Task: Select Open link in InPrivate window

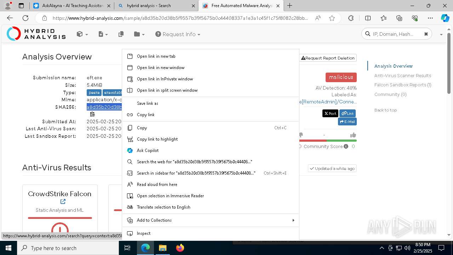Action: coord(211,79)
